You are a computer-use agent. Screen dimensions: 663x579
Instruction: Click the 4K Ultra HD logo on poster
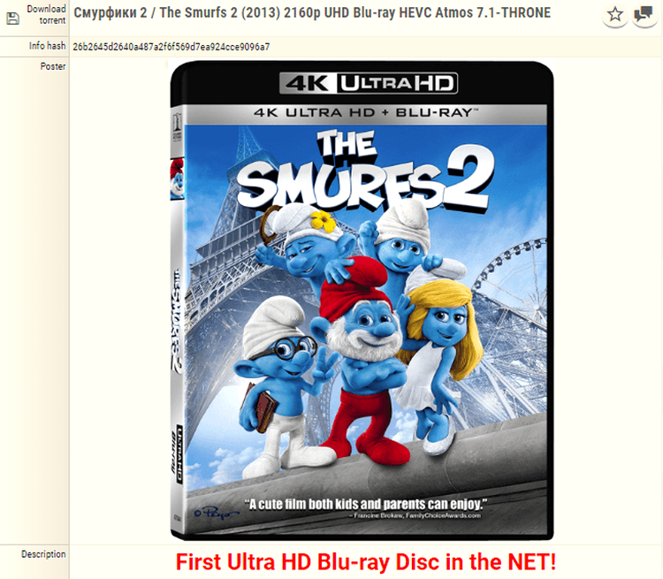tap(369, 83)
